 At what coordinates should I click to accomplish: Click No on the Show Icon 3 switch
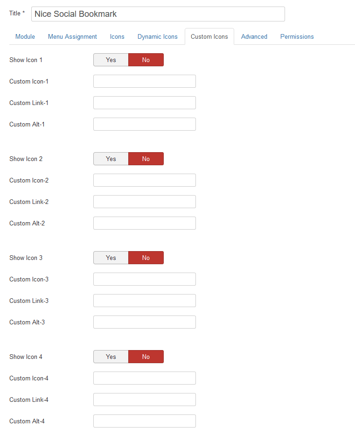(146, 258)
